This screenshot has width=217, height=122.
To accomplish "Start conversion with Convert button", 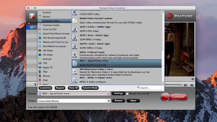I will (x=174, y=97).
